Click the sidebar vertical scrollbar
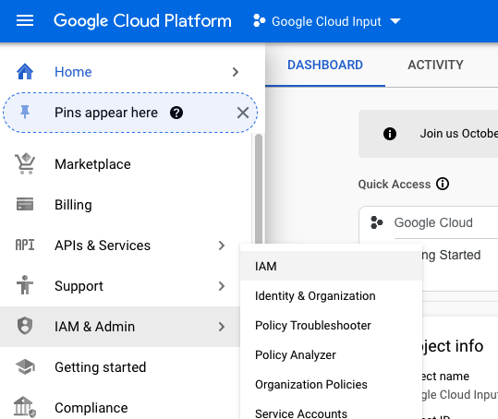498x419 pixels. [259, 188]
